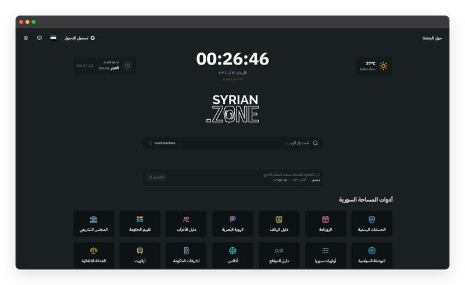
Task: Open the حول المنصة link
Action: point(432,38)
